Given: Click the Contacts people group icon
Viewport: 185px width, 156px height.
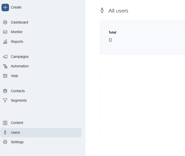Looking at the screenshot, I should coord(5,91).
